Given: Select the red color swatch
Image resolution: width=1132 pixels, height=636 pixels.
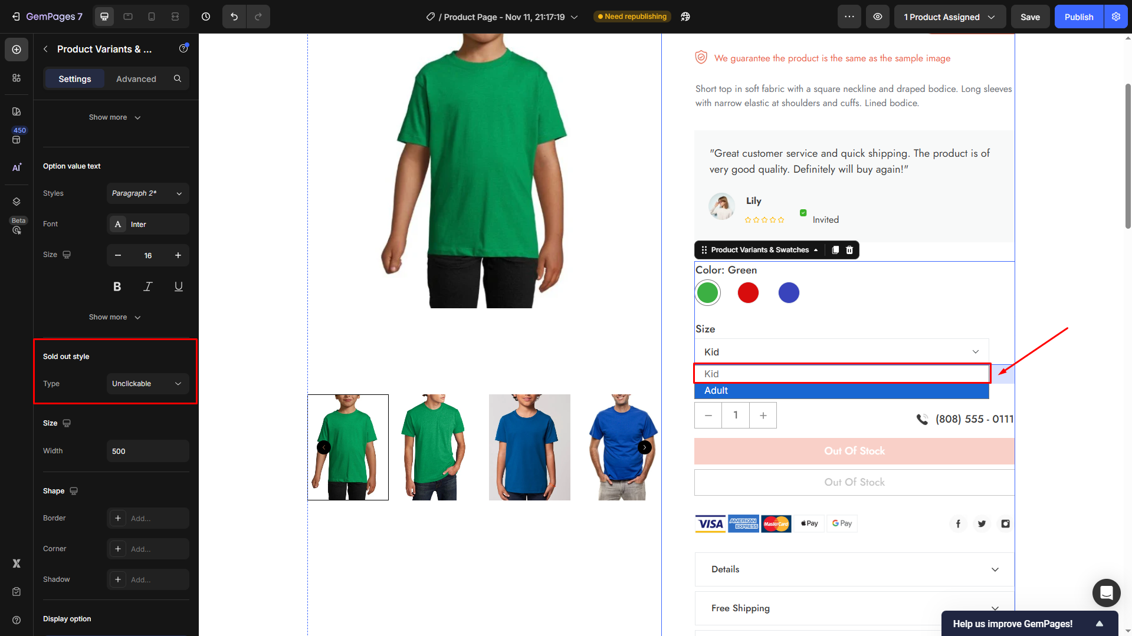Looking at the screenshot, I should (748, 293).
